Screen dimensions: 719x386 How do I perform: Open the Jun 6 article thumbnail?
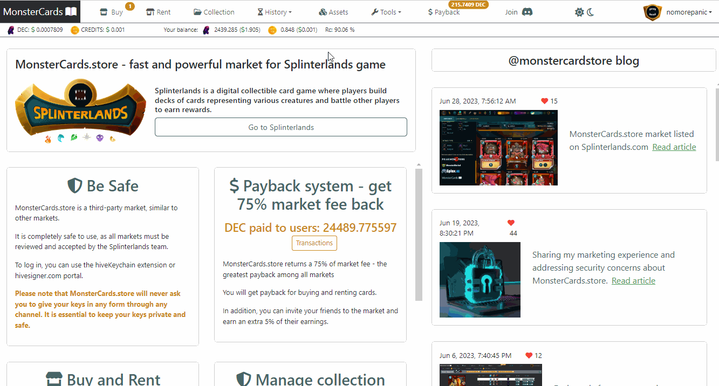pyautogui.click(x=491, y=375)
